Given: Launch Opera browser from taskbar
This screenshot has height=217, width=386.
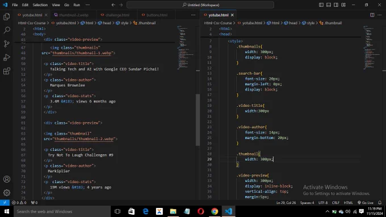Looking at the screenshot, I should [200, 211].
